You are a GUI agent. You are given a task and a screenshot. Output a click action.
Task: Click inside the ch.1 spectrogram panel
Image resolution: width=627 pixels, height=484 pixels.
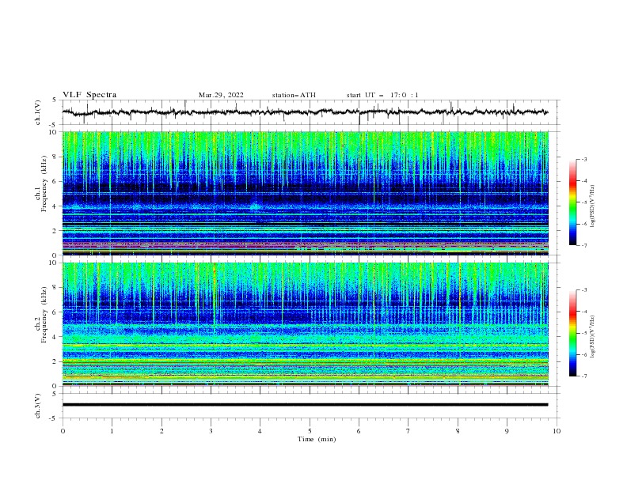click(305, 193)
